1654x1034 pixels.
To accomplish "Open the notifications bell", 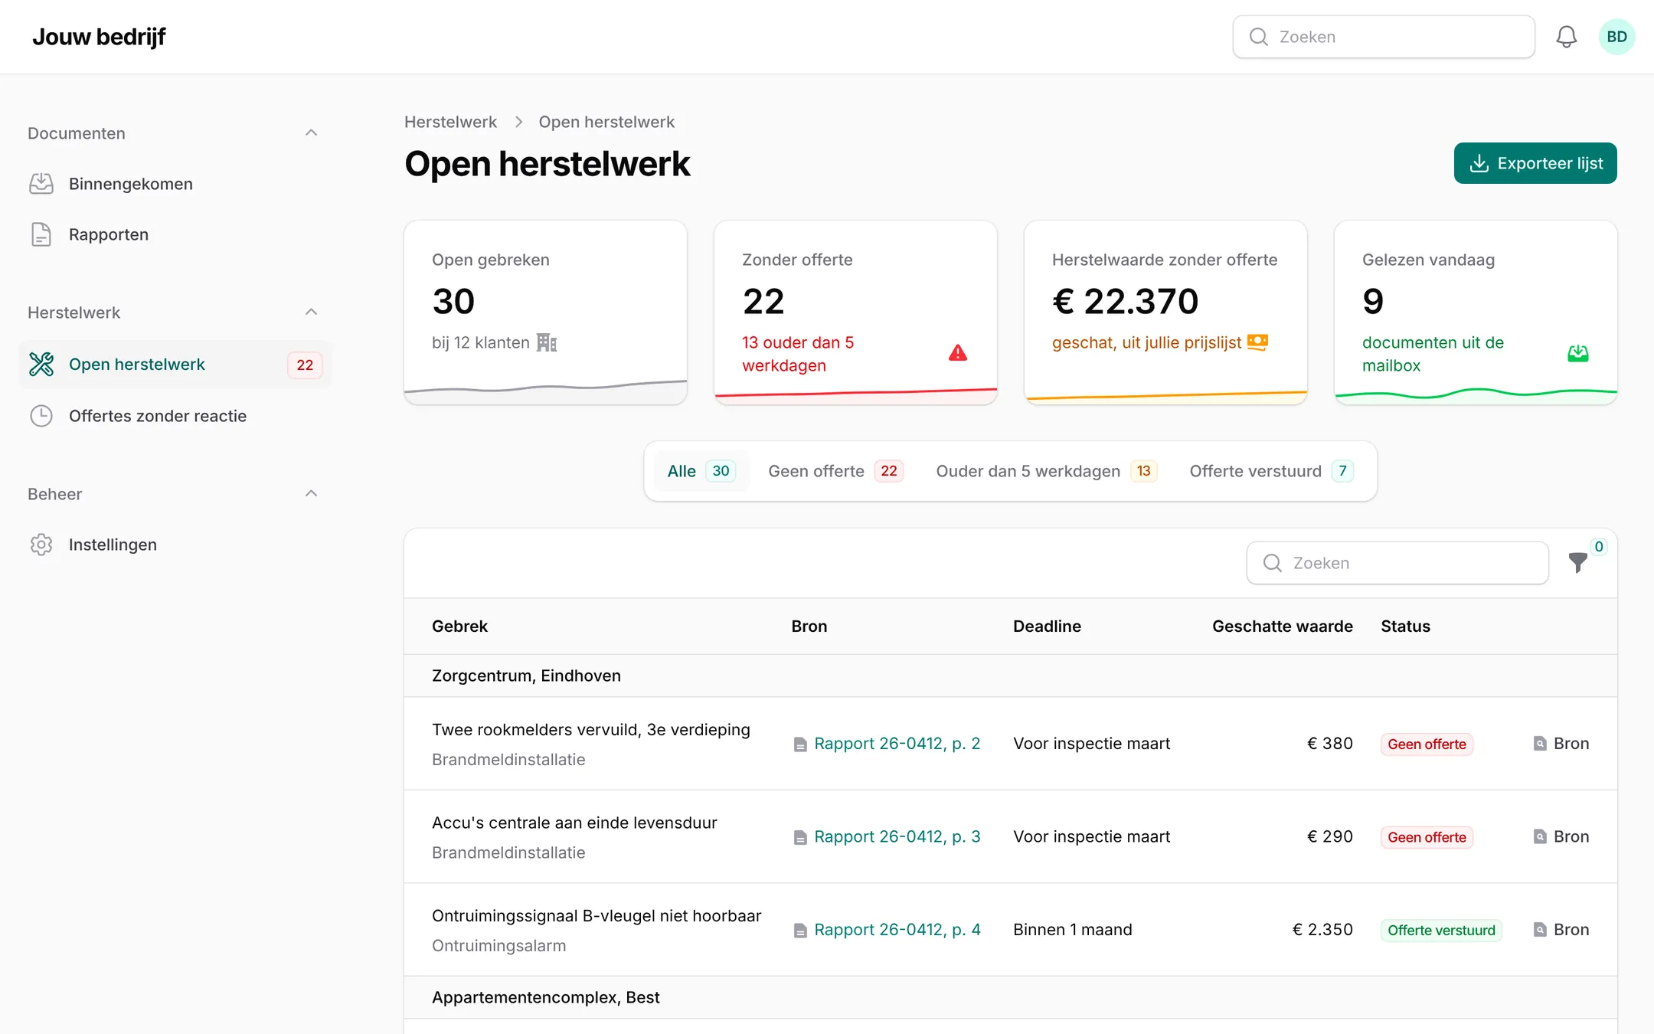I will point(1567,37).
